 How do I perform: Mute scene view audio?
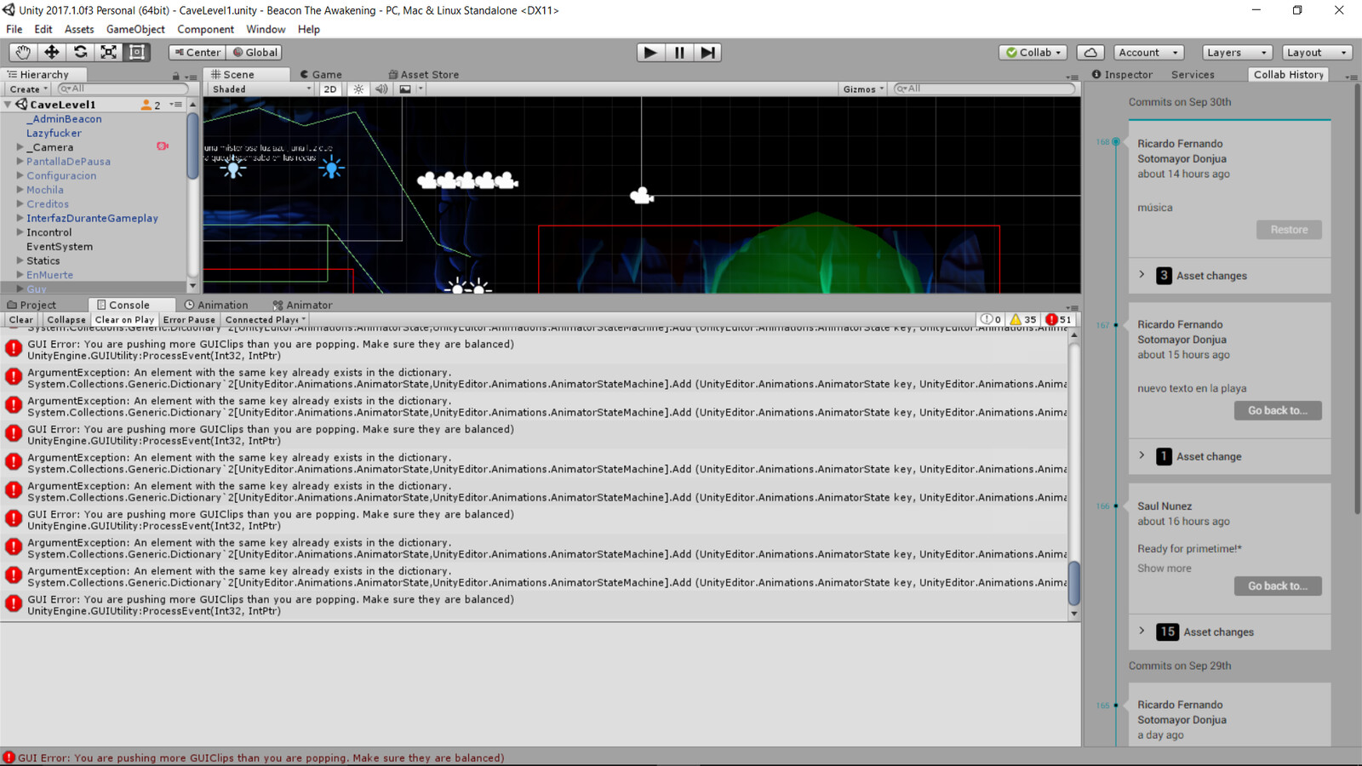tap(381, 89)
